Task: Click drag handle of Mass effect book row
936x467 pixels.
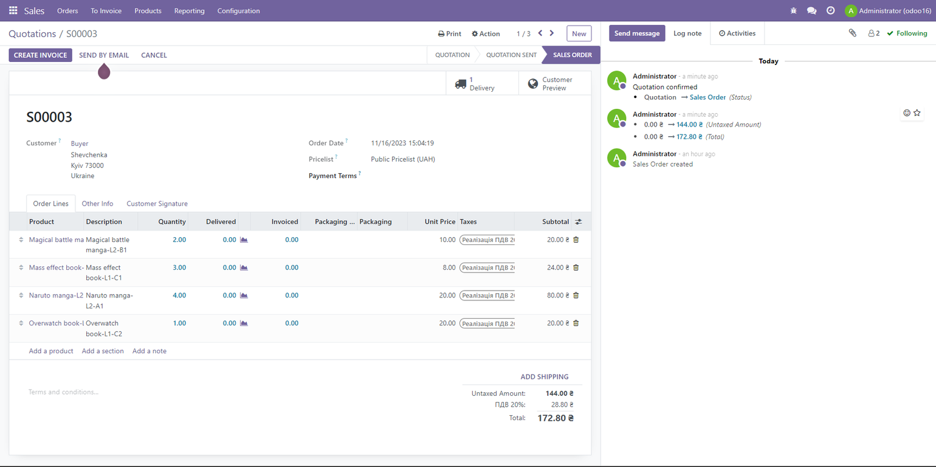Action: 21,268
